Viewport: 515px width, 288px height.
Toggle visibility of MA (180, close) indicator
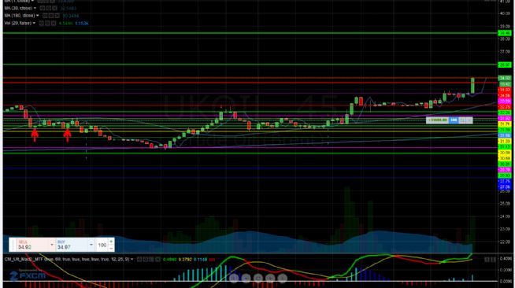(x=44, y=16)
